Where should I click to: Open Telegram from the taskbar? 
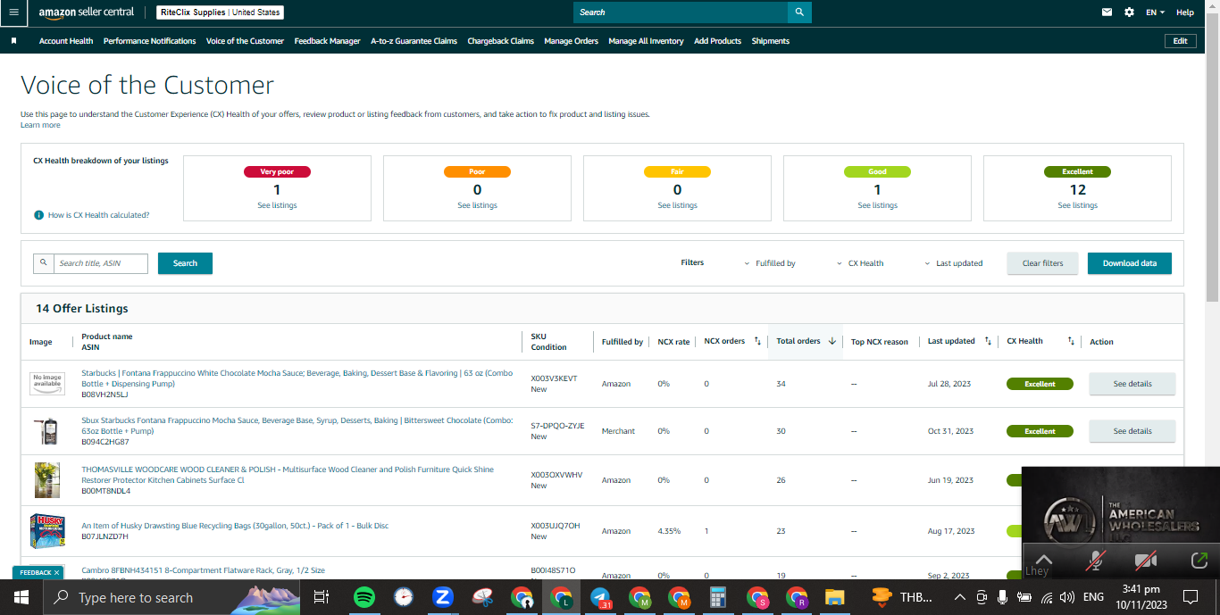point(601,597)
